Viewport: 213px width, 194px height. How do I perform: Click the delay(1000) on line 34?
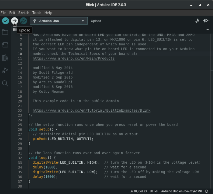[x=45, y=167]
